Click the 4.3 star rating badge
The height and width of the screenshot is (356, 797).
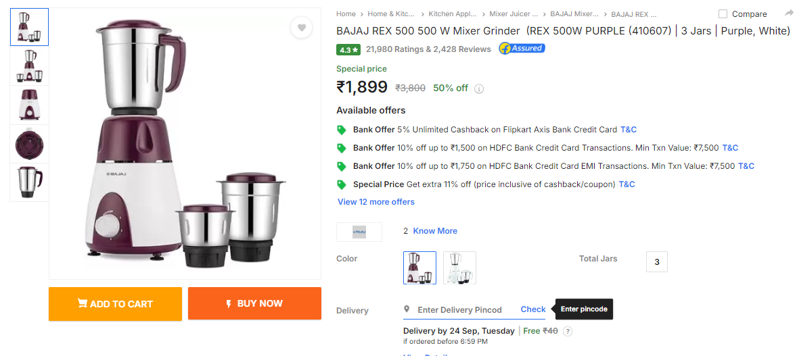348,50
